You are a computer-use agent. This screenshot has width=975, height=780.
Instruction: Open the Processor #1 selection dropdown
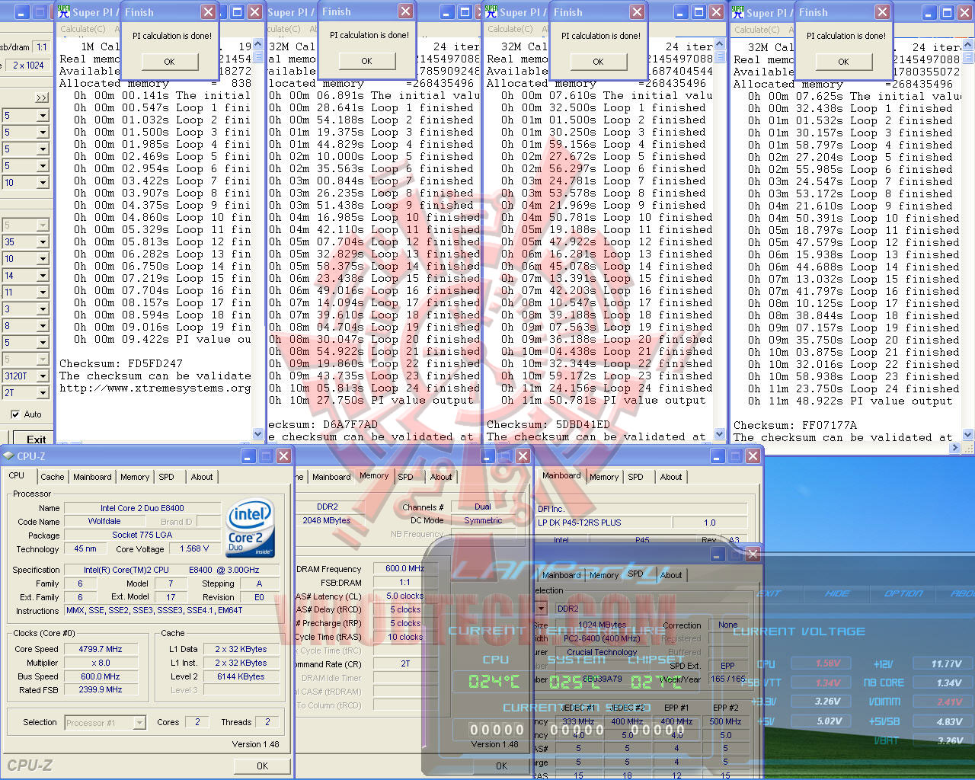coord(139,722)
